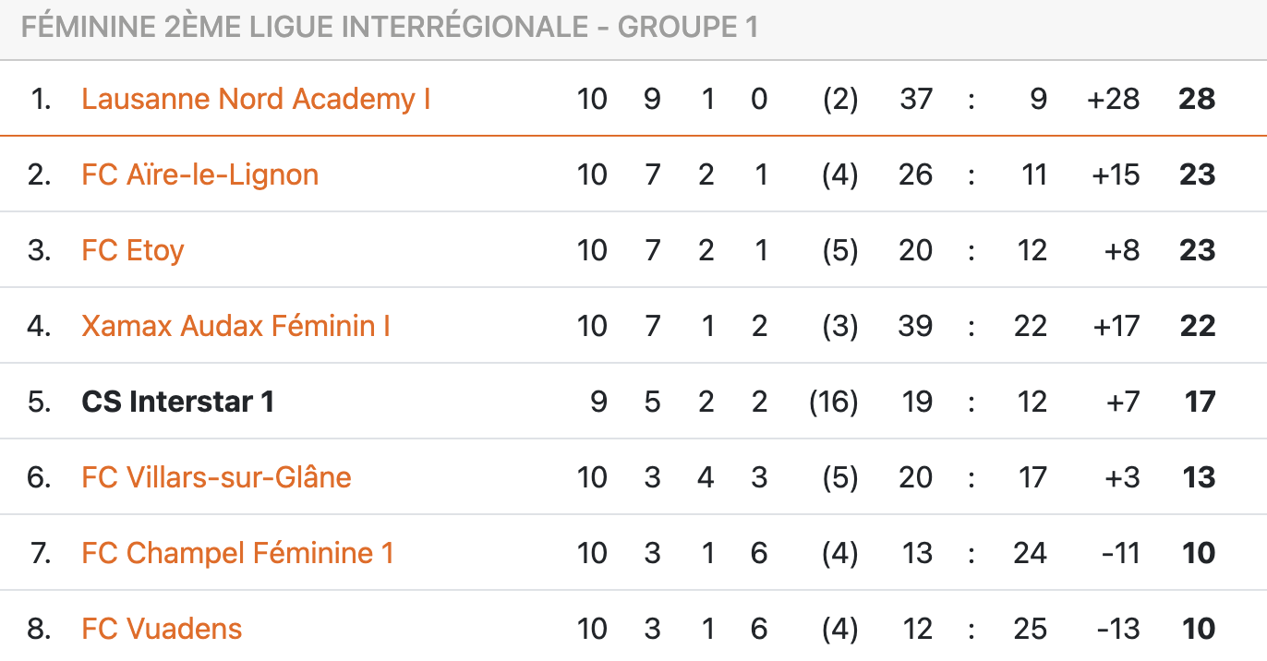
Task: Click CS Interstar's 9 matches played
Action: (x=598, y=402)
